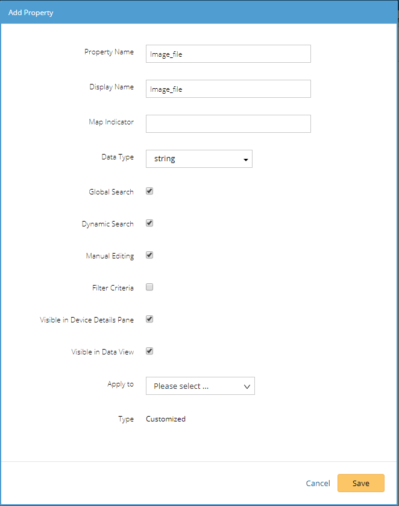Expand the Apply to 'Please select' dropdown

tap(200, 386)
